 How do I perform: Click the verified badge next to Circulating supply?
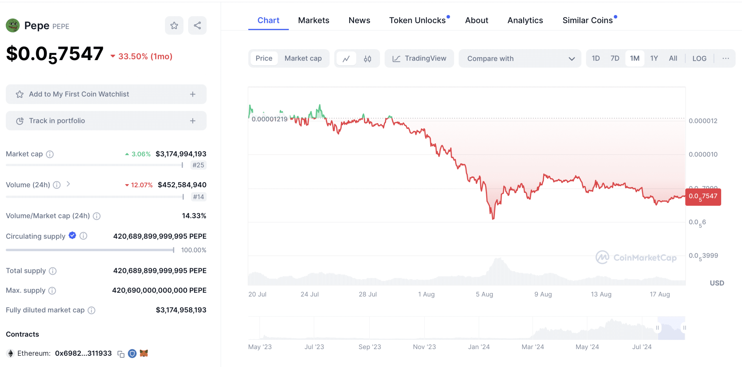72,236
